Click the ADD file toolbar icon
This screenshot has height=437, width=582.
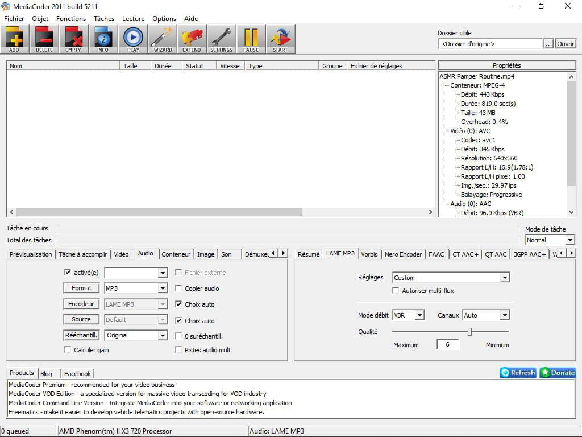(14, 39)
